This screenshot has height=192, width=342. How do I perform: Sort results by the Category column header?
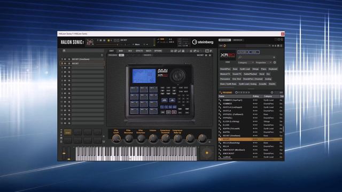click(270, 96)
